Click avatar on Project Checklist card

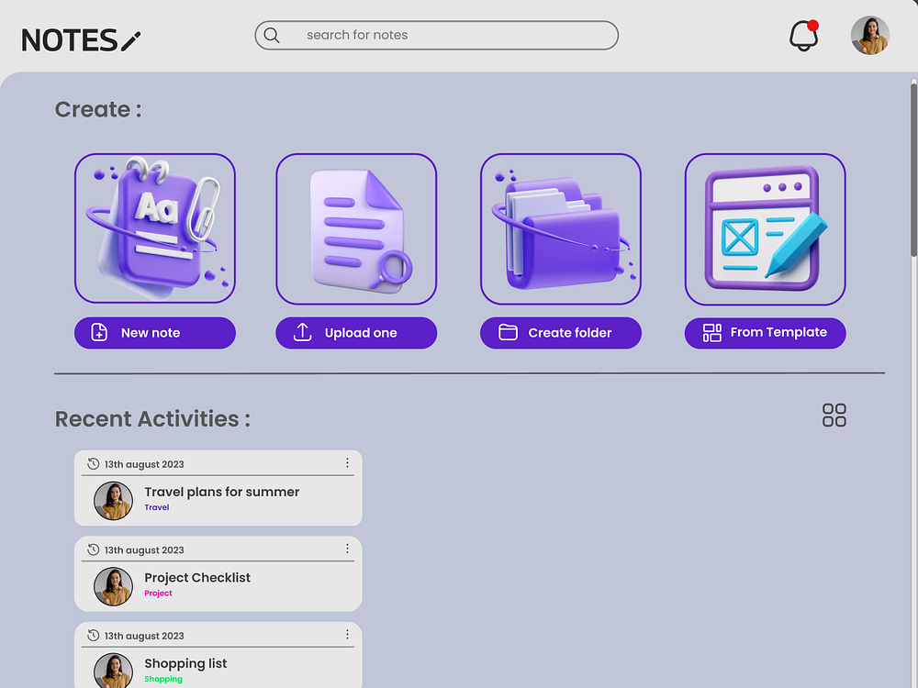[x=114, y=586]
